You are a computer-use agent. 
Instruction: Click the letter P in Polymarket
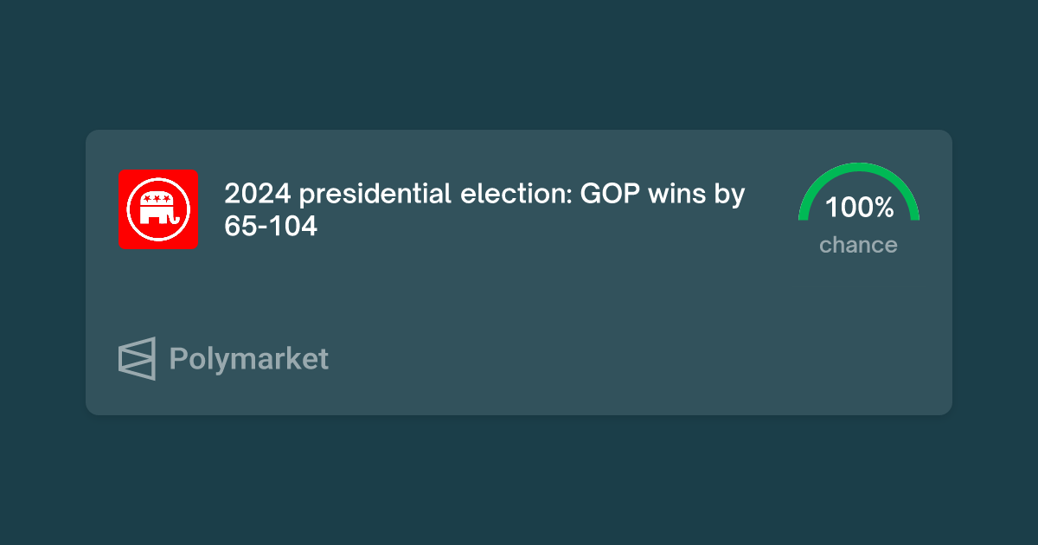tap(178, 358)
